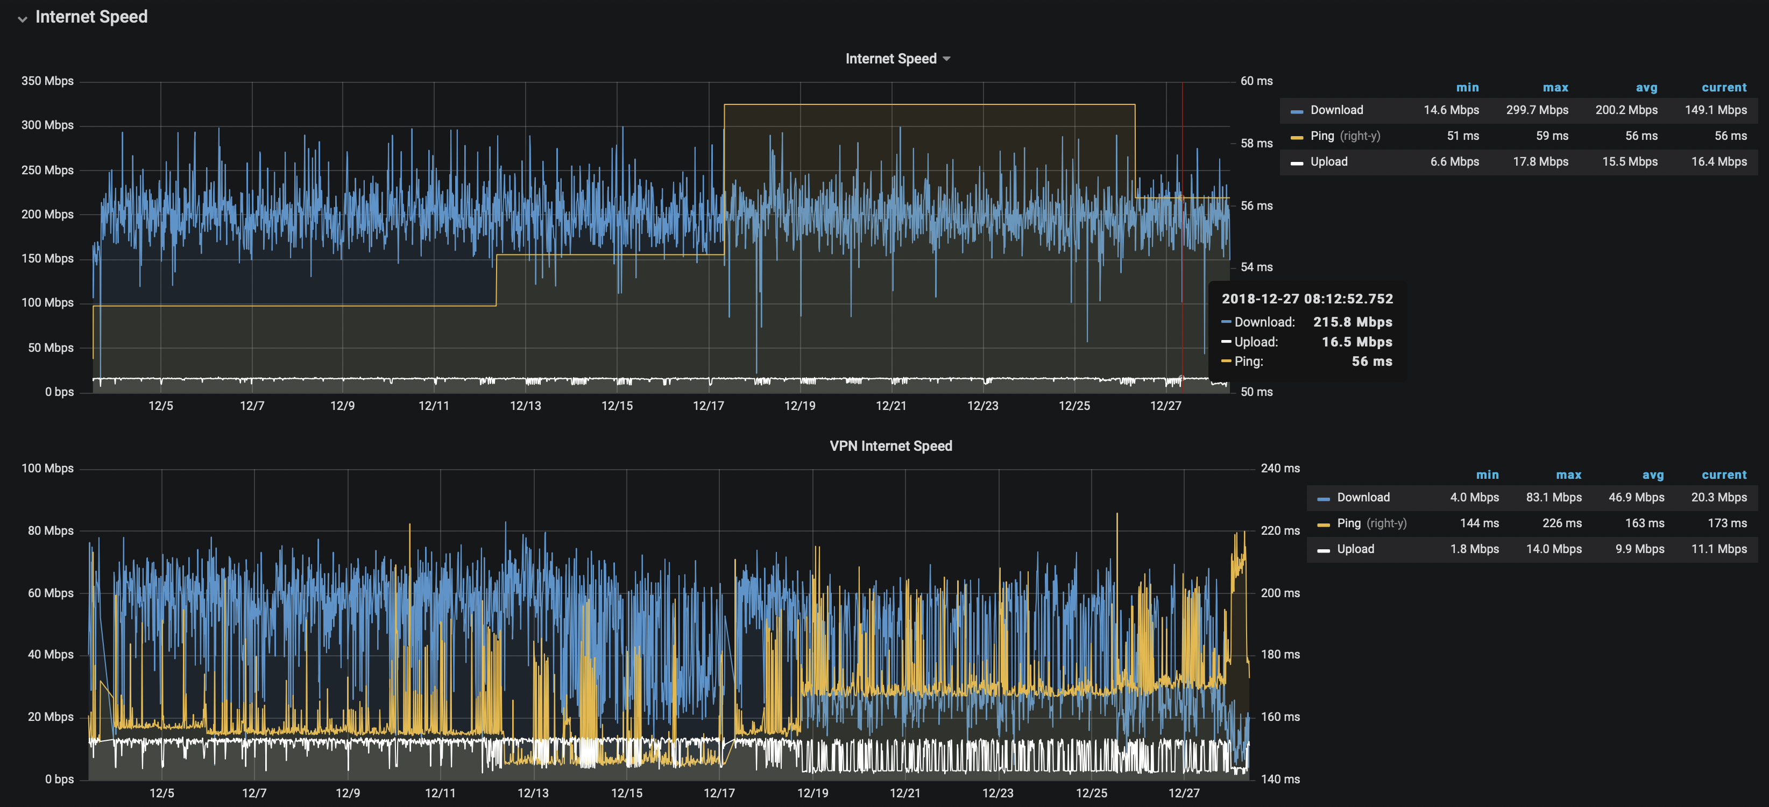Click Ping yellow color dash in VPN legend
Viewport: 1769px width, 807px height.
point(1324,525)
